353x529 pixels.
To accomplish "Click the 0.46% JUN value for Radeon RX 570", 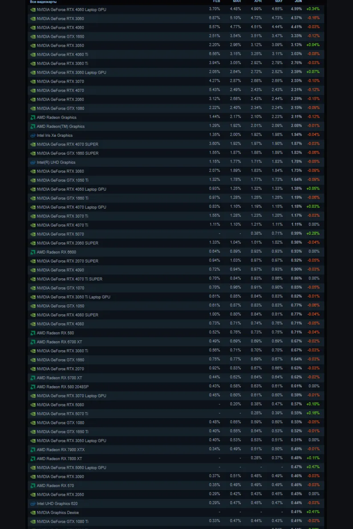I will [x=297, y=485].
